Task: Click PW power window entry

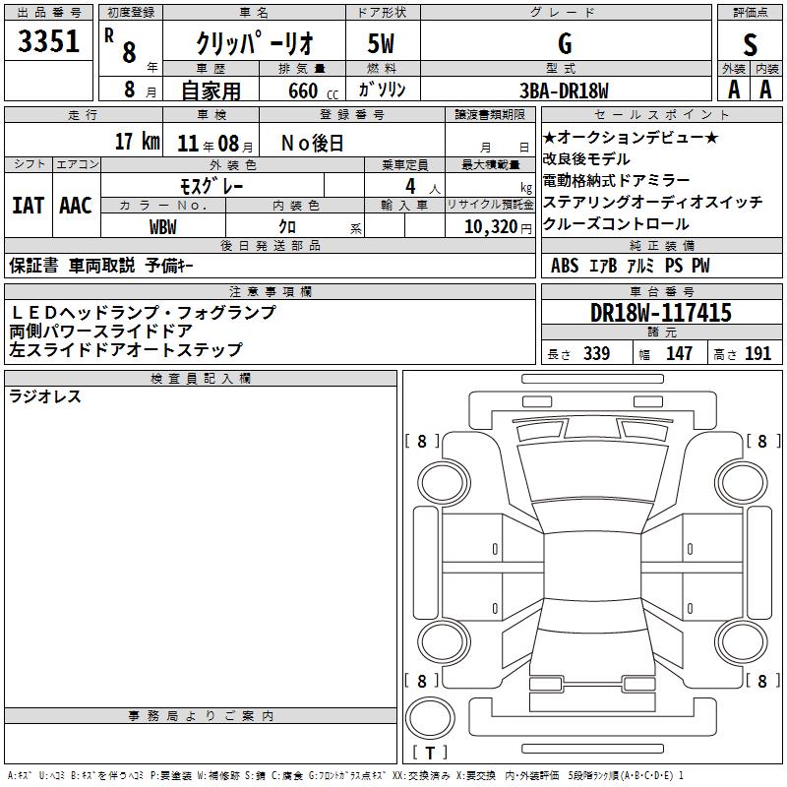Action: [x=700, y=266]
